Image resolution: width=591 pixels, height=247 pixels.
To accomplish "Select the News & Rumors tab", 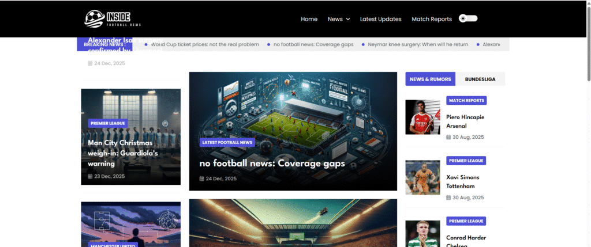I will click(x=430, y=79).
